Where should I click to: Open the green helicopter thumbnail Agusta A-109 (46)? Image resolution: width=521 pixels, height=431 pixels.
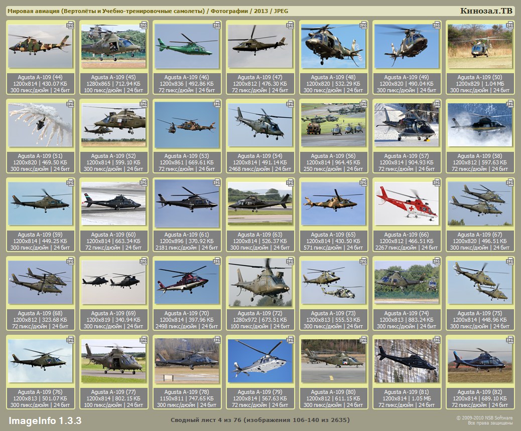[x=187, y=46]
